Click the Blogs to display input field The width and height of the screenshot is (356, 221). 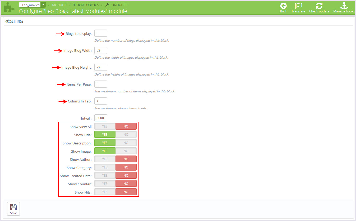tap(101, 33)
